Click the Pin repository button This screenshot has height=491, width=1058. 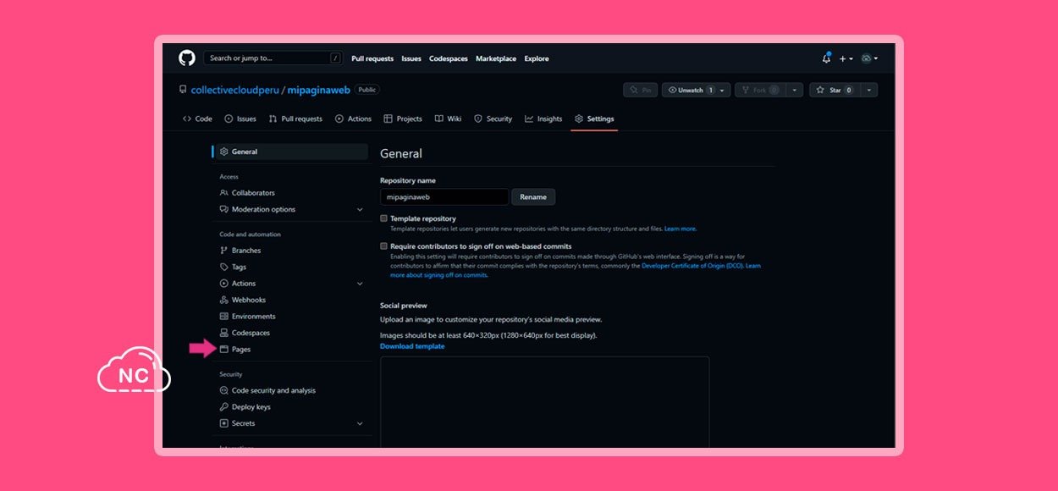641,90
